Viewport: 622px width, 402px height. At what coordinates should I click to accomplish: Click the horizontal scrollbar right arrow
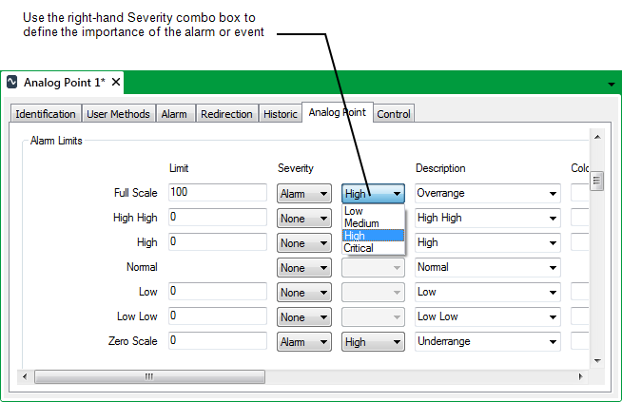(582, 377)
